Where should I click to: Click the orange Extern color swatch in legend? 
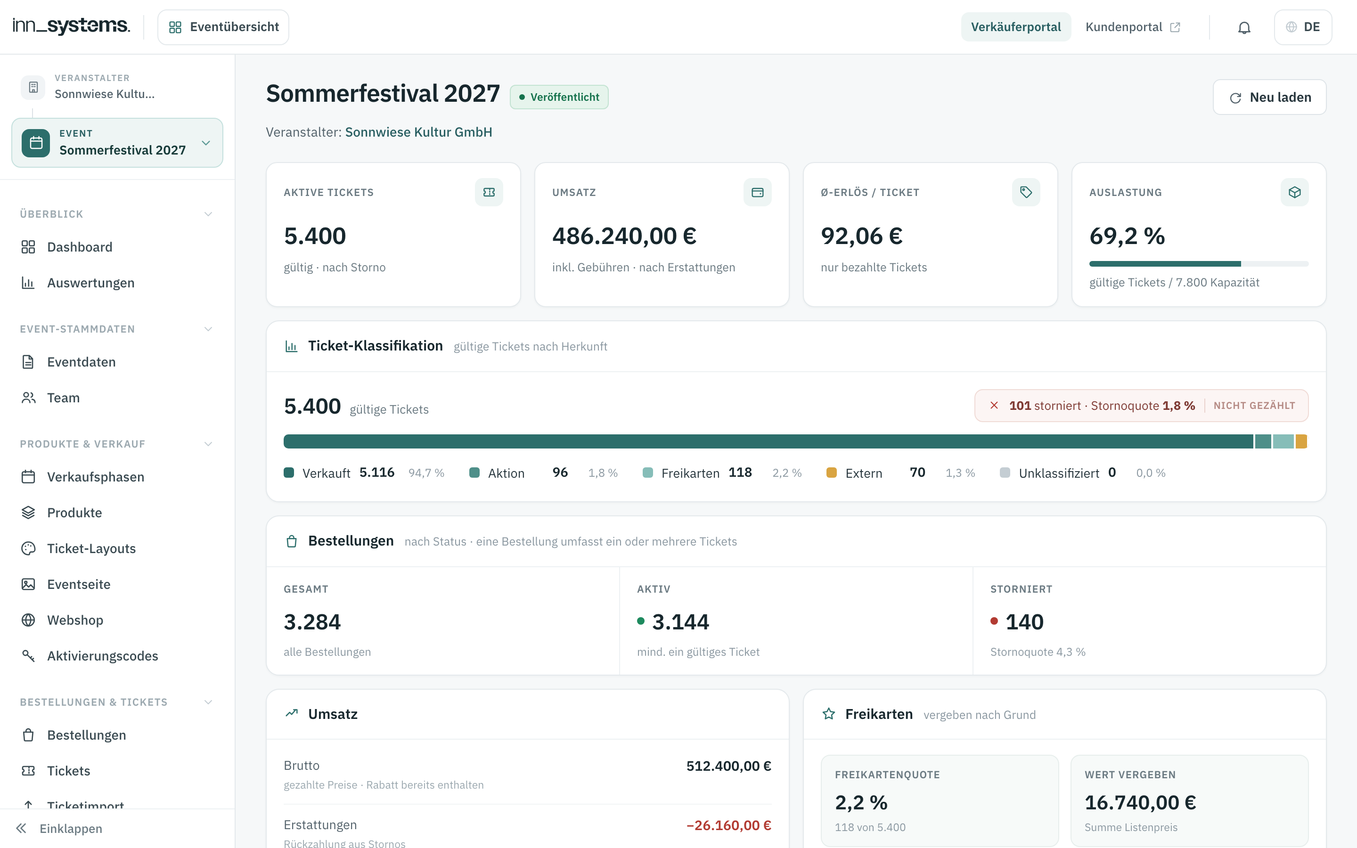[832, 473]
